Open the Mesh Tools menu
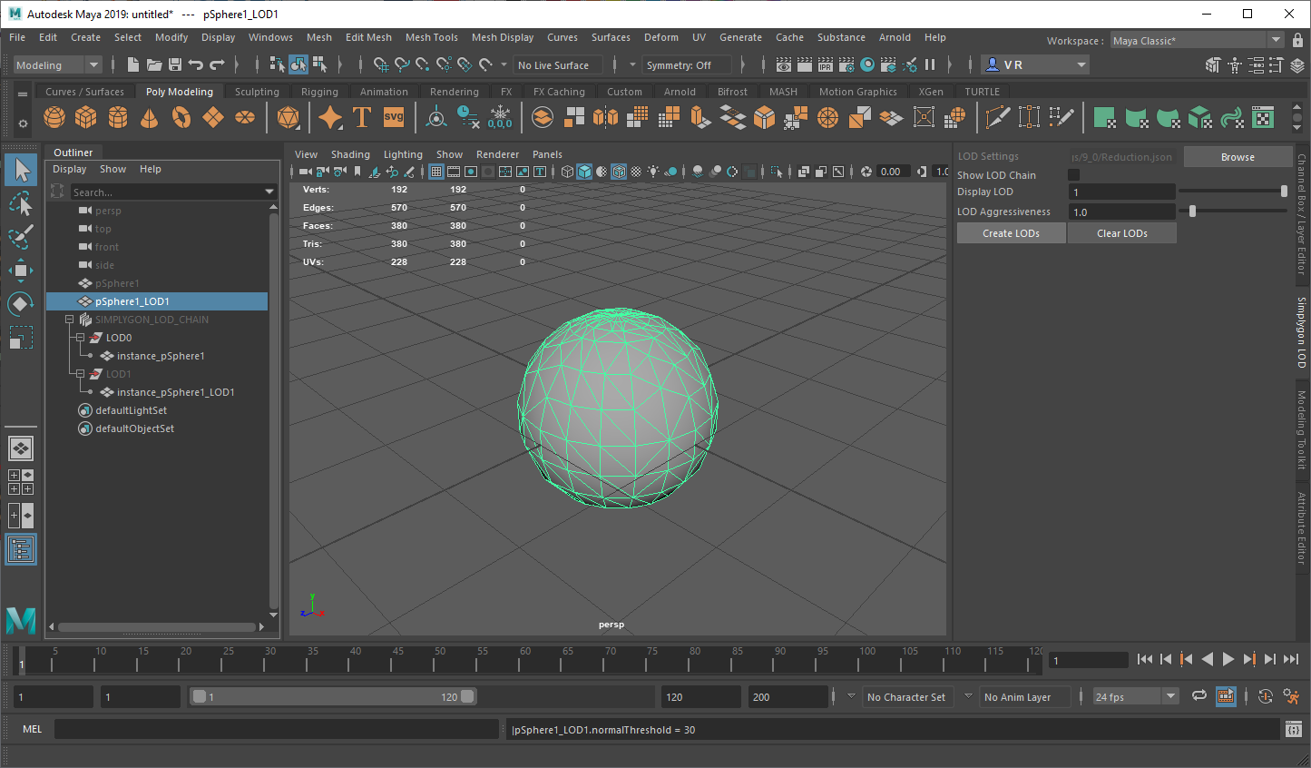This screenshot has height=768, width=1311. click(431, 37)
